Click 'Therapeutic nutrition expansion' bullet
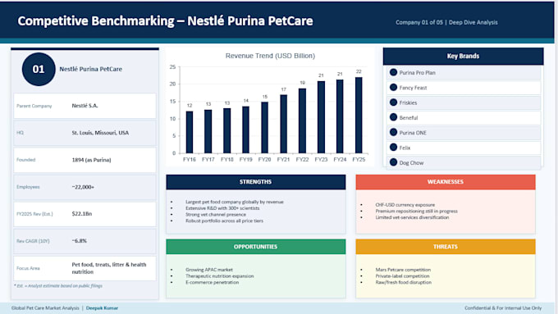The width and height of the screenshot is (558, 314). tap(220, 276)
